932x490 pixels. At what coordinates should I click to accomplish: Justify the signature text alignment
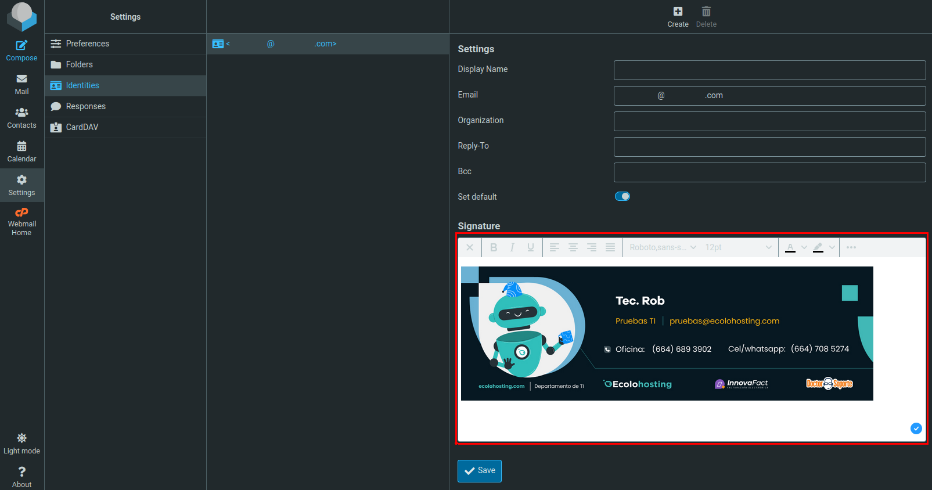tap(610, 247)
